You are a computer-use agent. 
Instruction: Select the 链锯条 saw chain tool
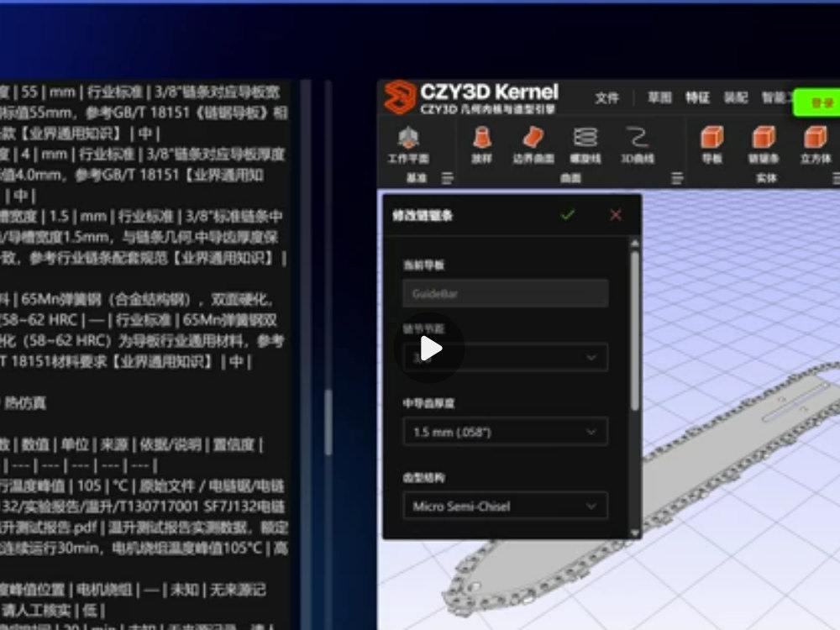764,145
